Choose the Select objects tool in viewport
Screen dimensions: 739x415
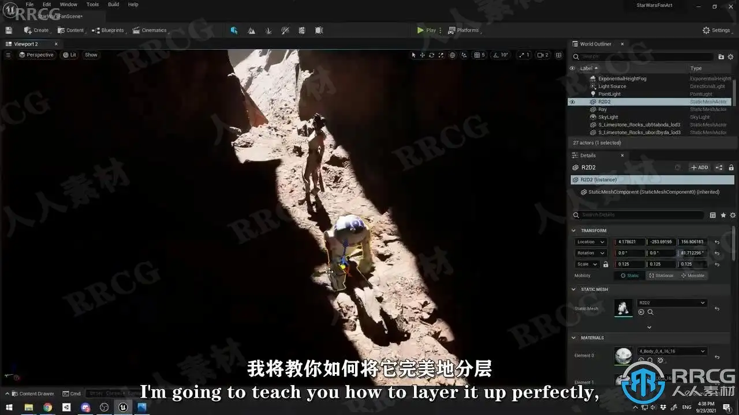point(413,55)
